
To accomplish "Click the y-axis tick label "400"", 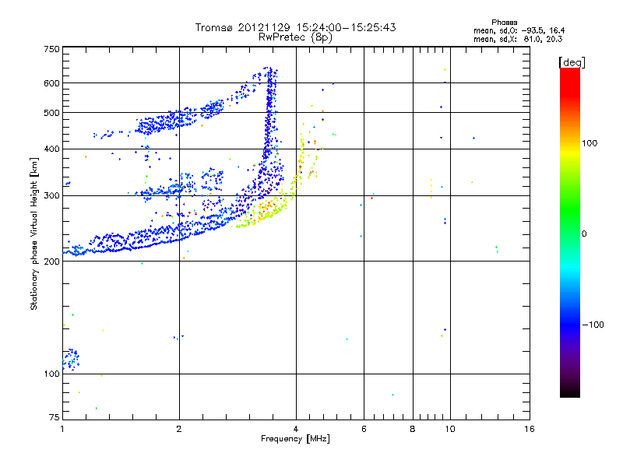I will (x=51, y=149).
